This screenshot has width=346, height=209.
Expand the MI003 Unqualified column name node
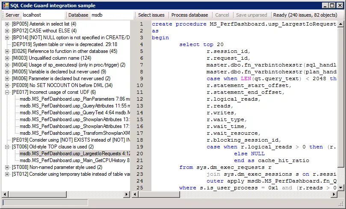pos(7,58)
